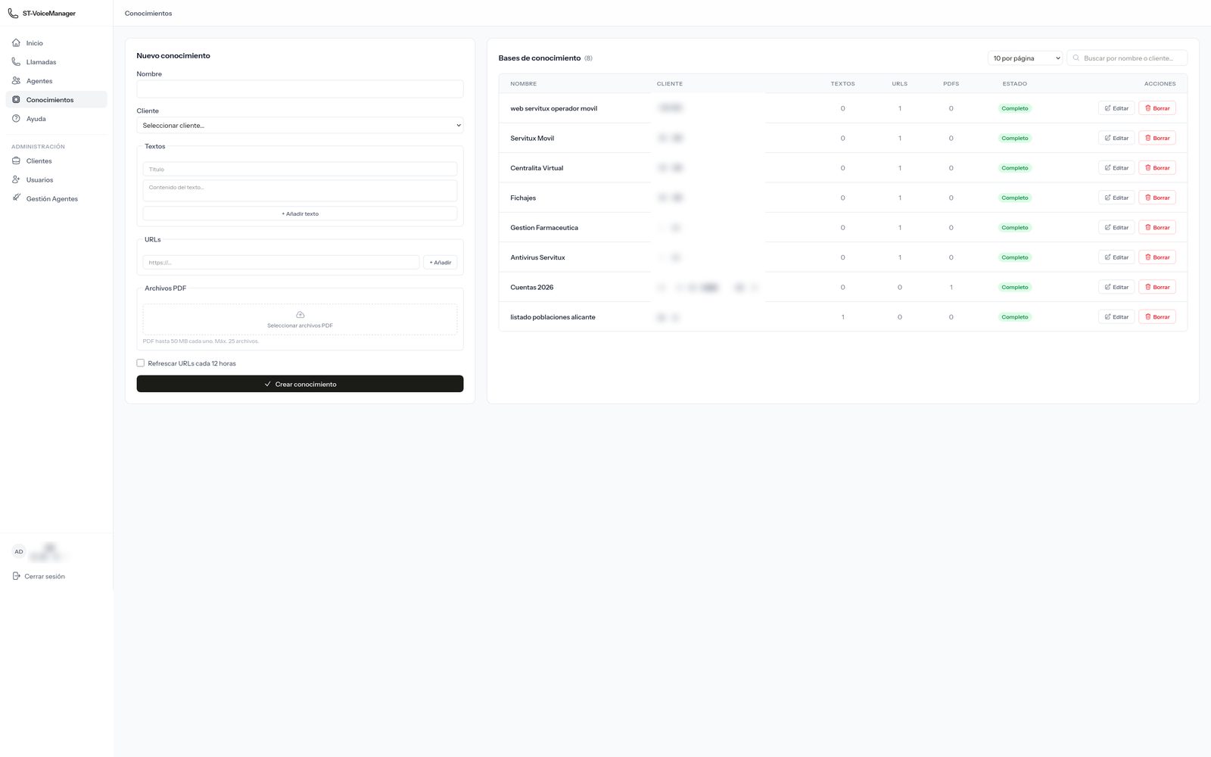Screen dimensions: 1211x757
Task: Click the NOMBRE column header
Action: 523,83
